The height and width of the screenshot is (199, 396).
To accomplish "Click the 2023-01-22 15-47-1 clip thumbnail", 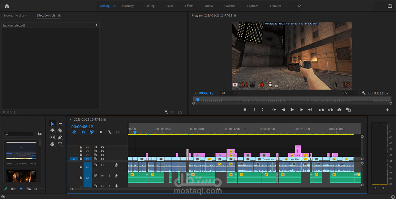I will click(x=21, y=151).
